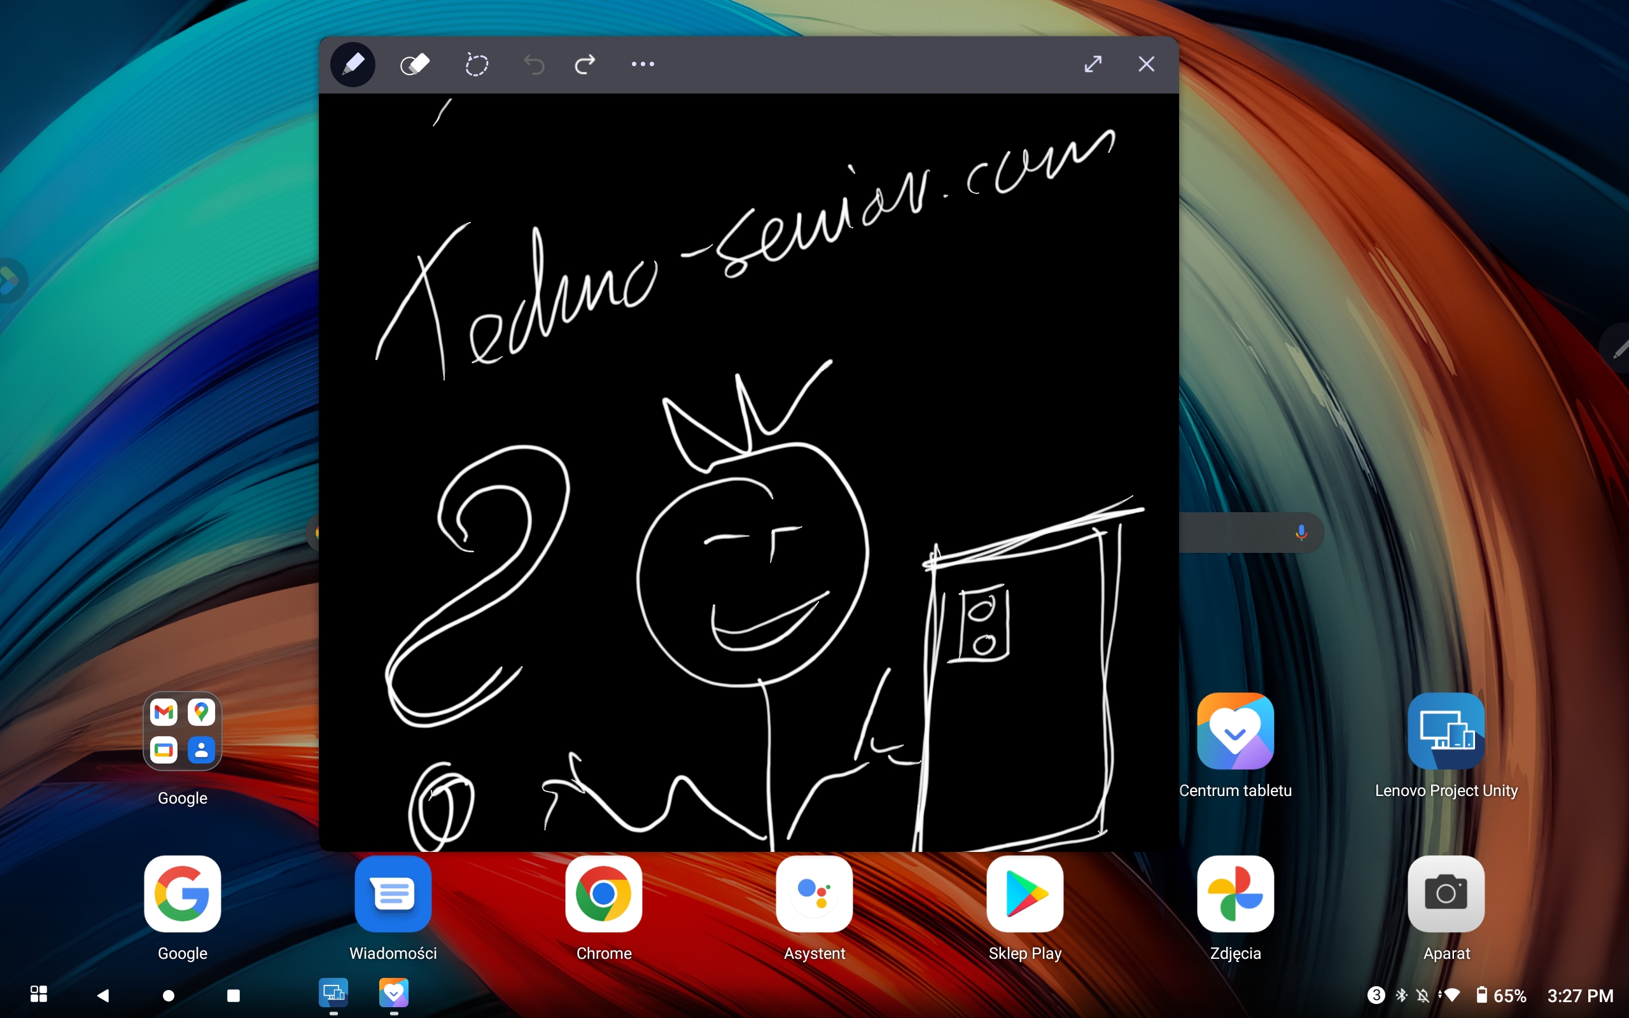Tap the Home navigation button
The image size is (1629, 1018).
[168, 995]
